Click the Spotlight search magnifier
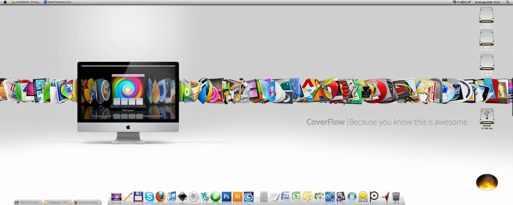513x205 pixels. [x=508, y=2]
